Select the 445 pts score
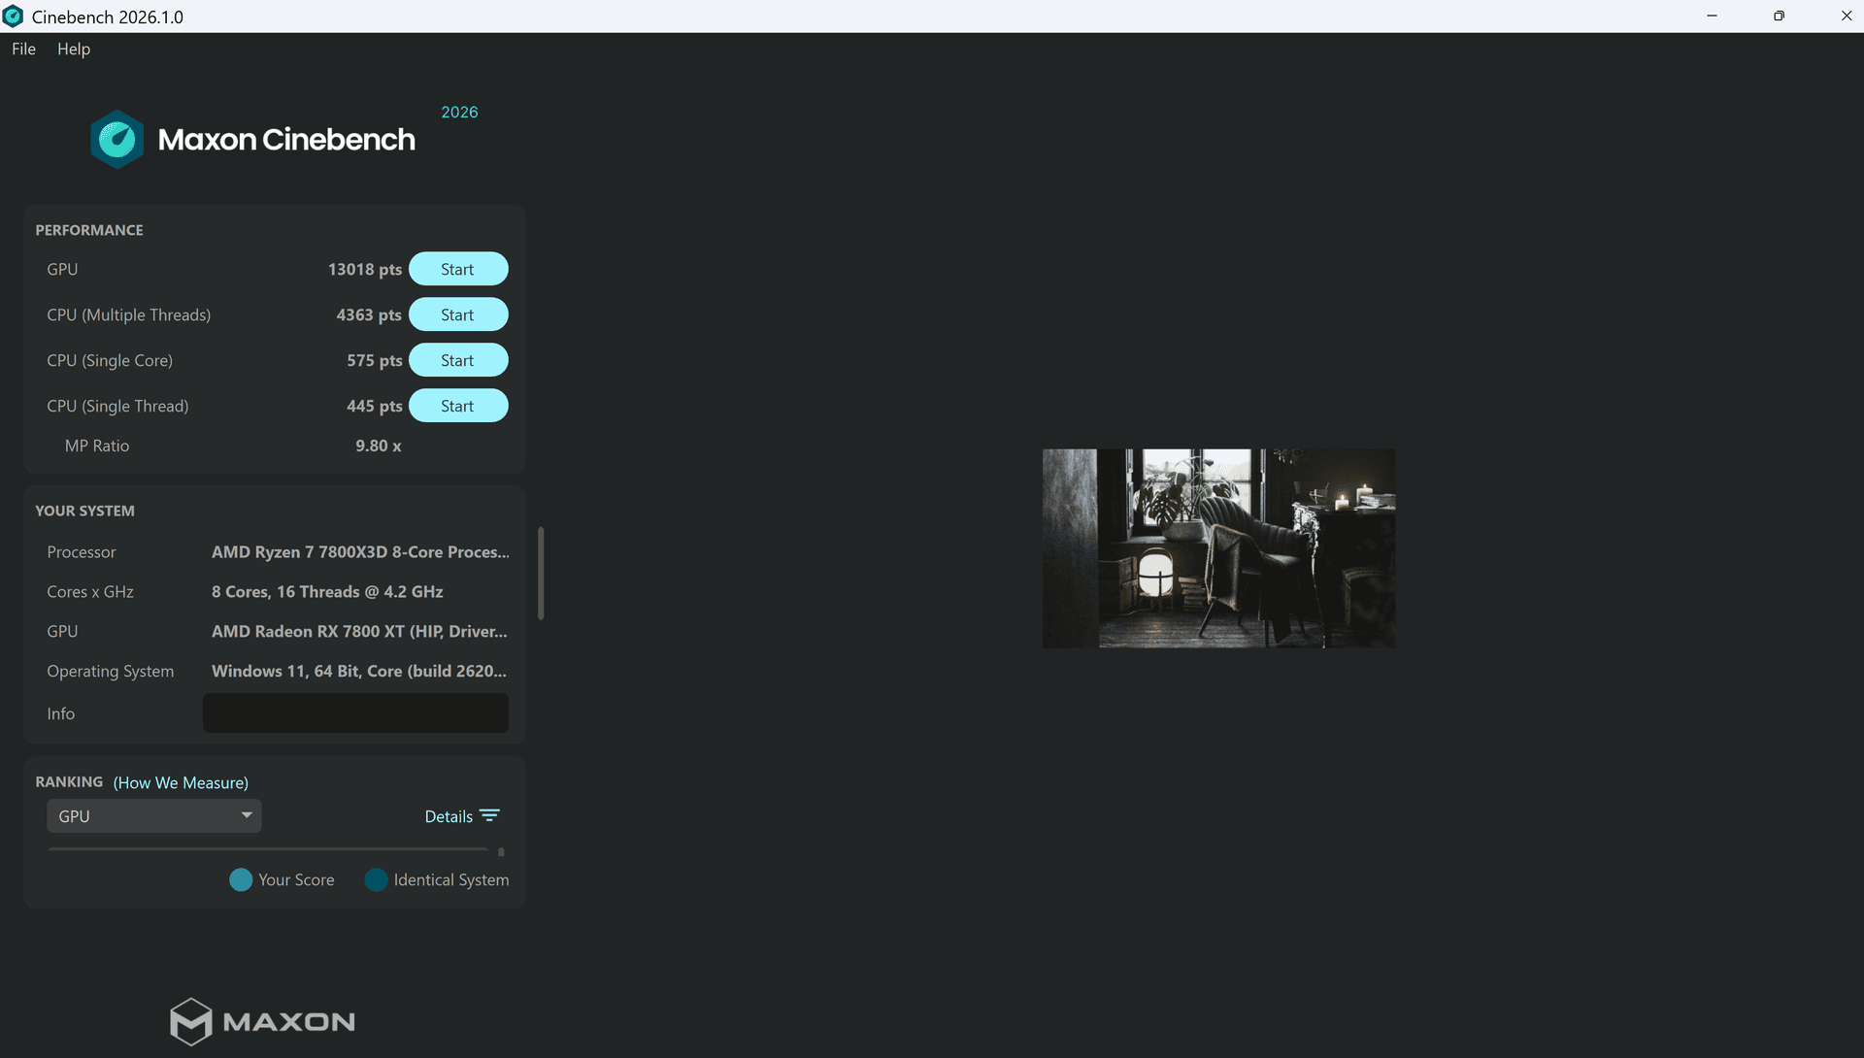Screen dimensions: 1864x1058 [375, 407]
